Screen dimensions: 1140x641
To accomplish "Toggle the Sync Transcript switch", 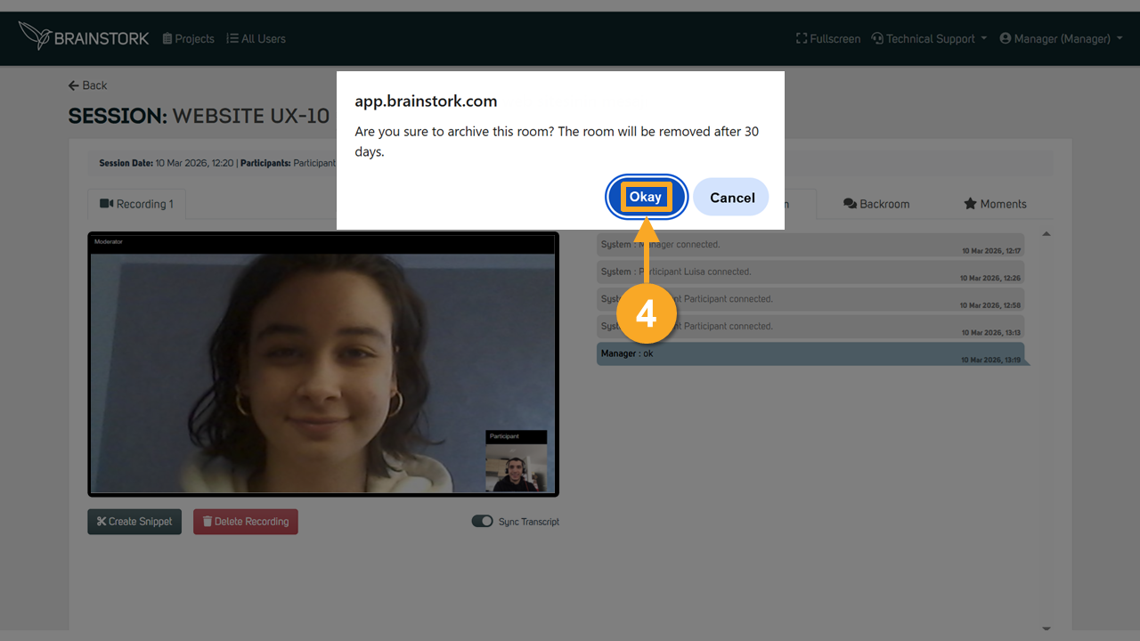I will click(482, 521).
